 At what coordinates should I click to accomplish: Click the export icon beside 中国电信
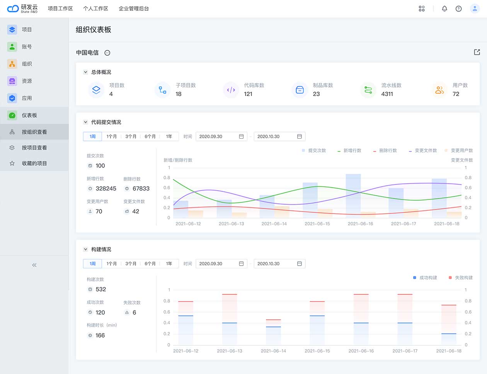(477, 52)
